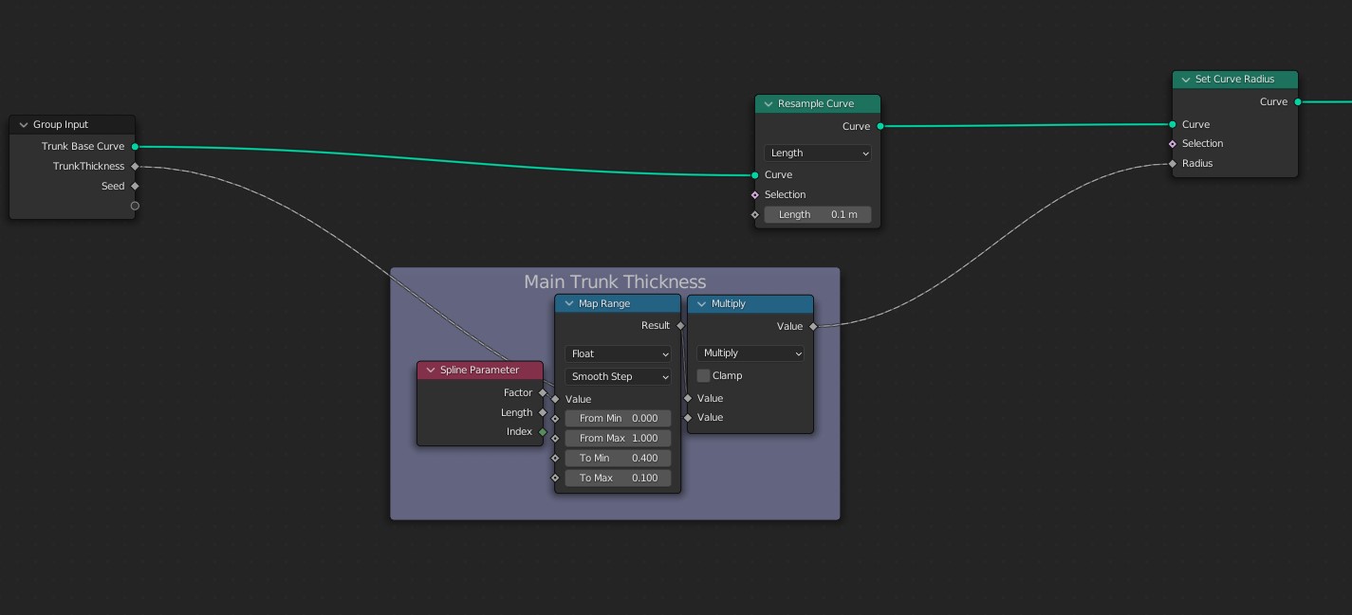Click the Map Range Result output socket
The width and height of the screenshot is (1352, 615).
pos(680,325)
